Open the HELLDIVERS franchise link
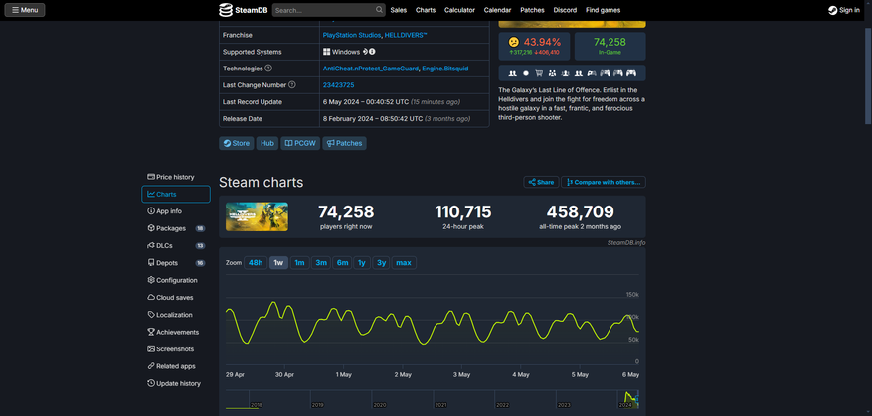 tap(406, 35)
